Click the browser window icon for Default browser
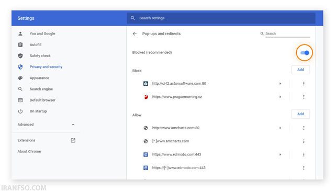 tap(20, 100)
